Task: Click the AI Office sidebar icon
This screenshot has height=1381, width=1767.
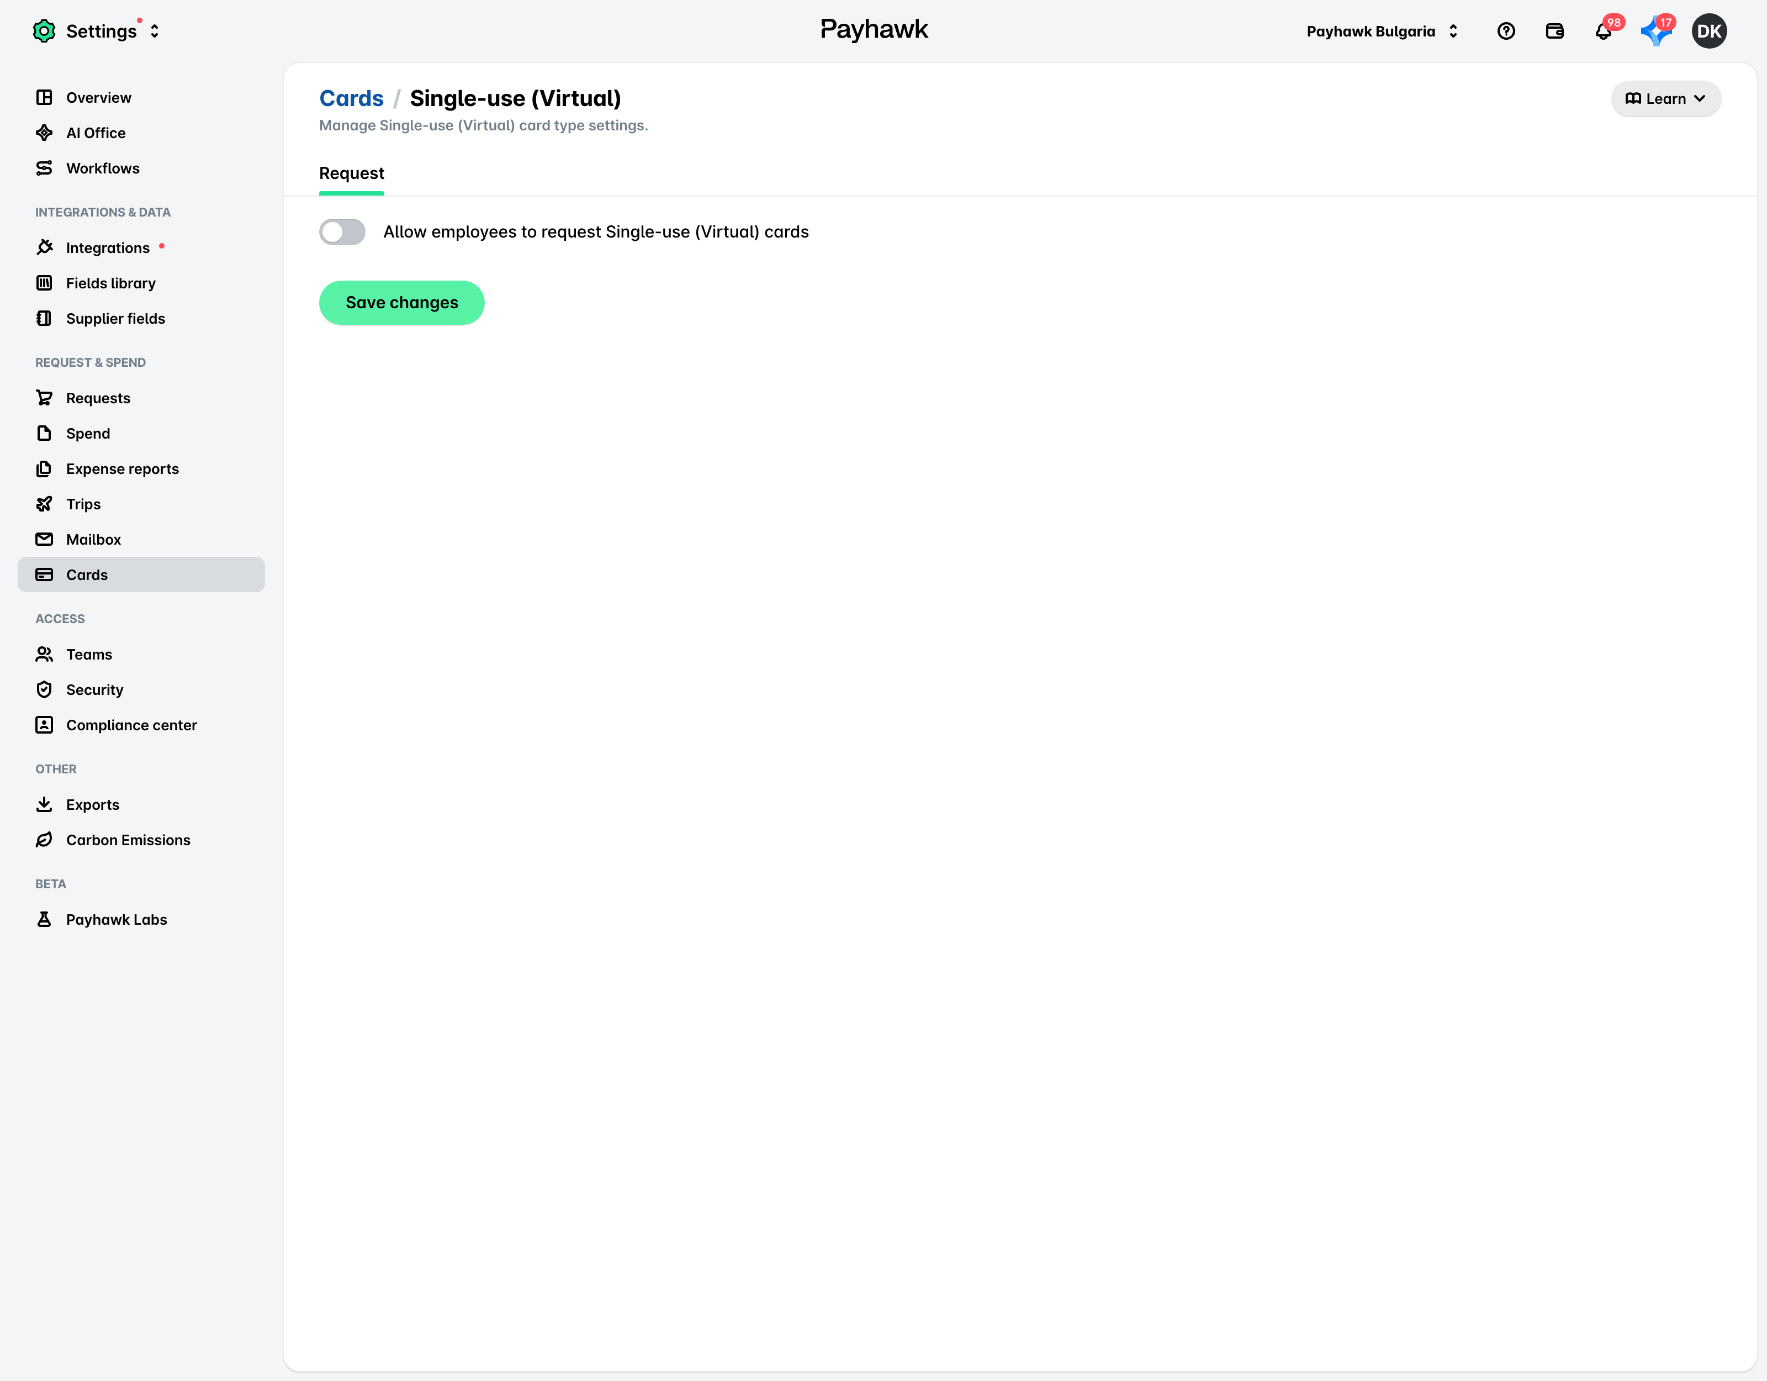Action: (x=45, y=133)
